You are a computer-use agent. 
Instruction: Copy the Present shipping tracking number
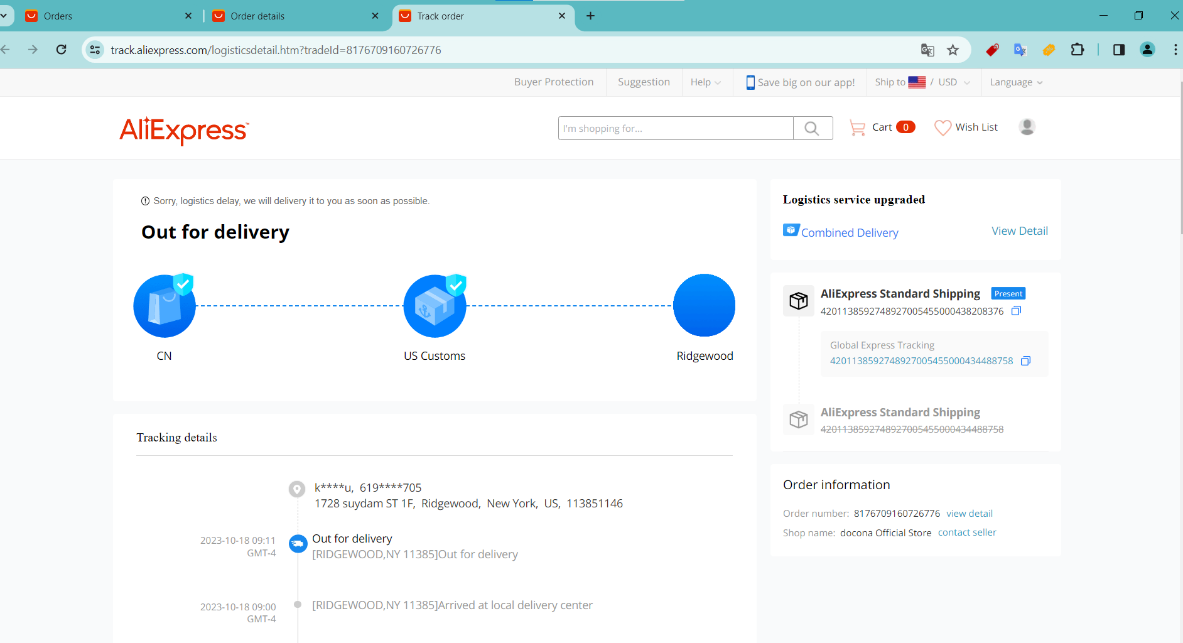point(1017,311)
